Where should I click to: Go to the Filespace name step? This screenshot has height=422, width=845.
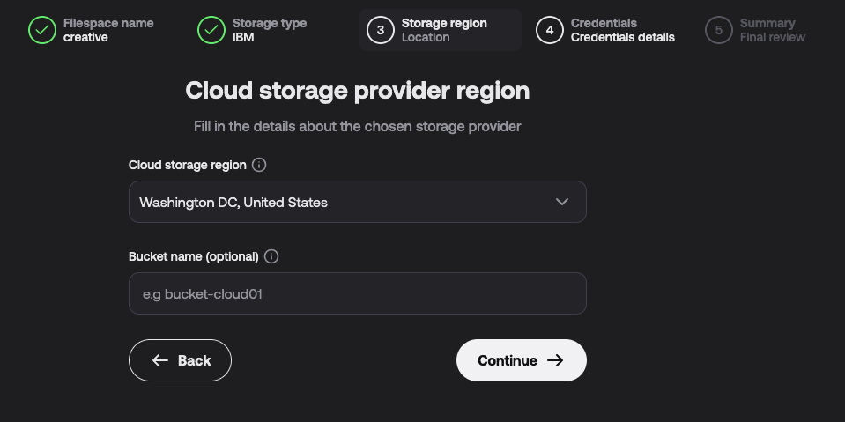tap(92, 30)
